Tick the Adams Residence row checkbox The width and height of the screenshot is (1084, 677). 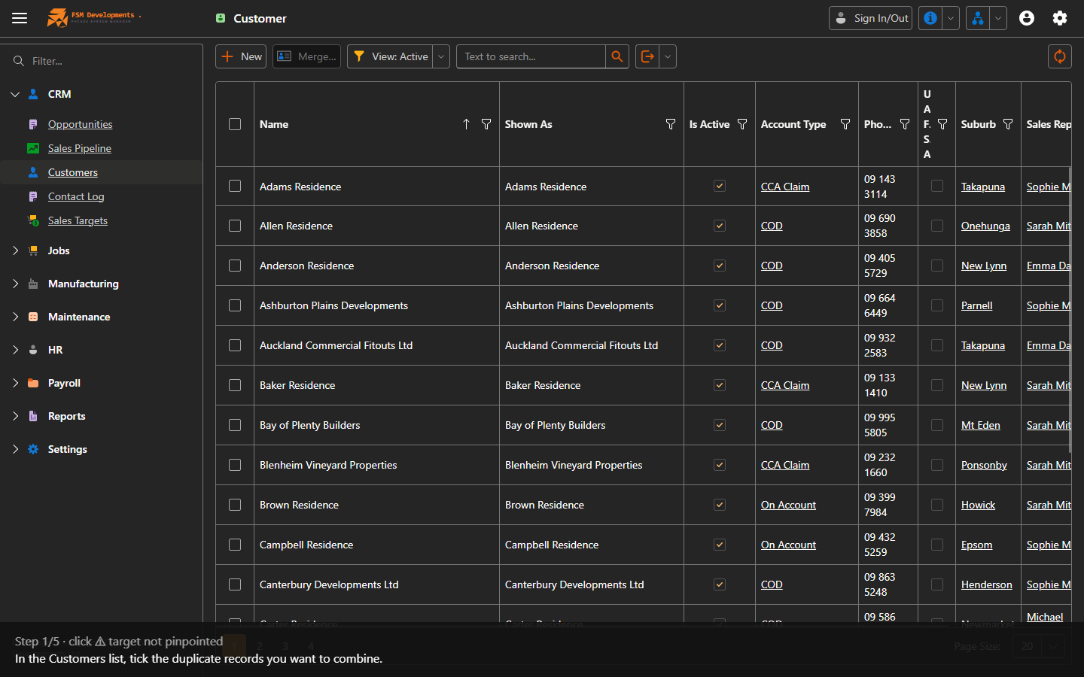point(235,186)
